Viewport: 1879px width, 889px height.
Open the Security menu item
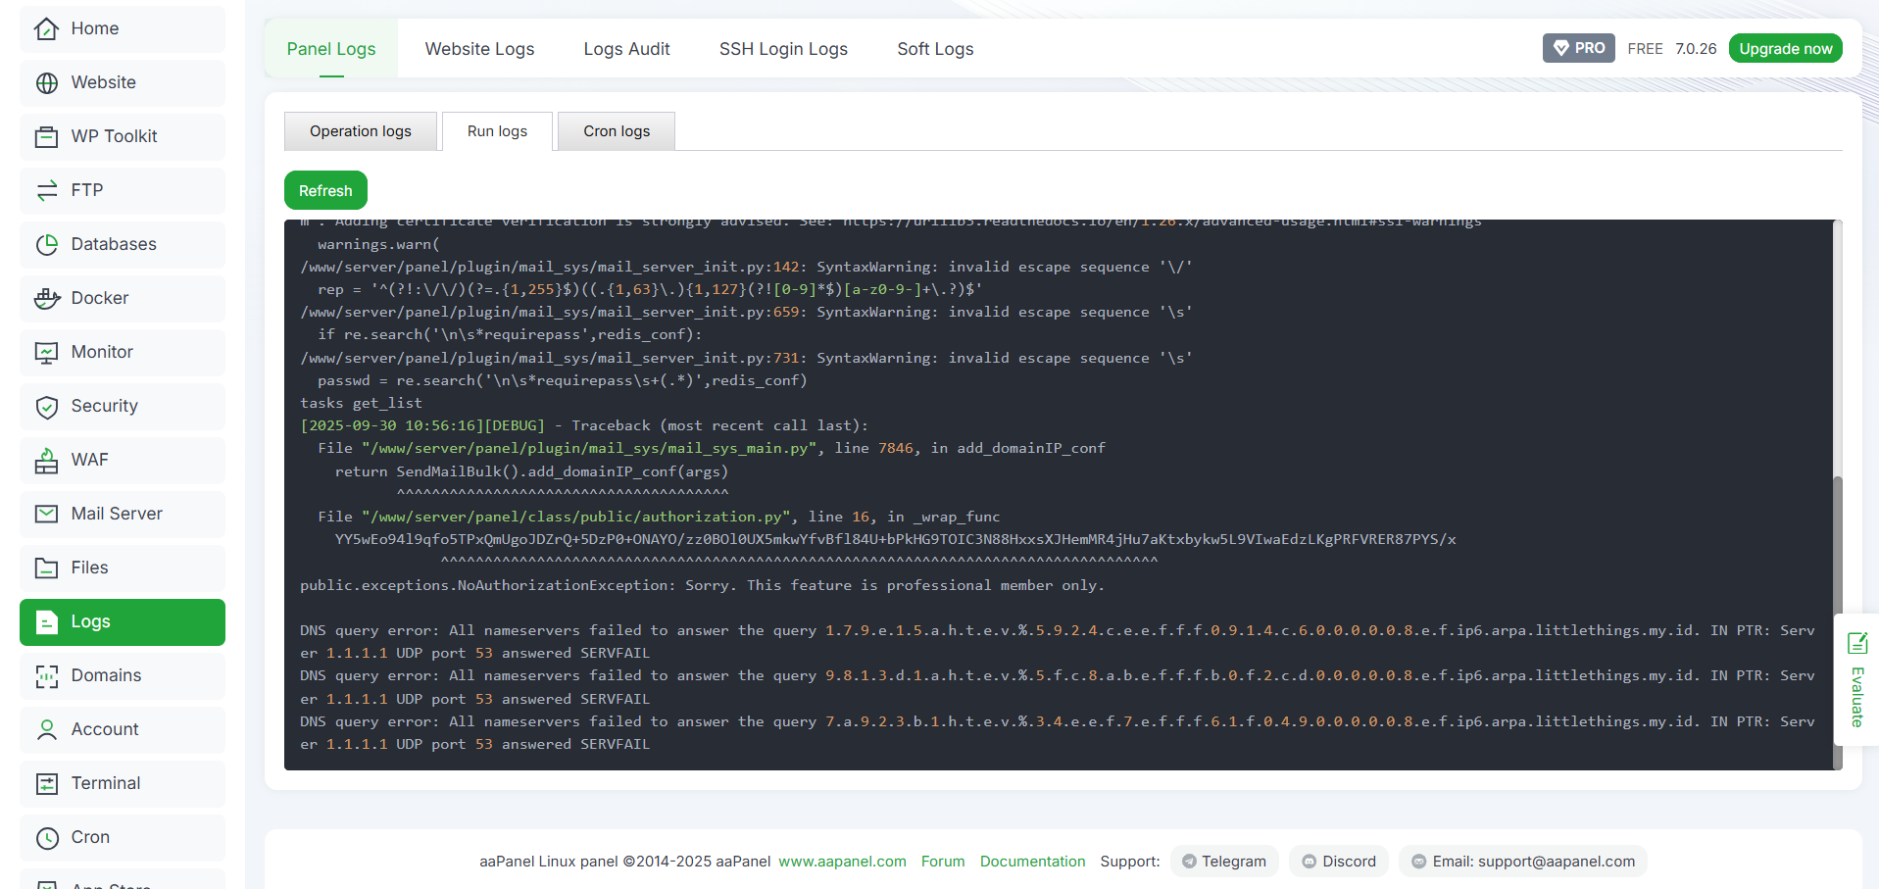pyautogui.click(x=123, y=406)
